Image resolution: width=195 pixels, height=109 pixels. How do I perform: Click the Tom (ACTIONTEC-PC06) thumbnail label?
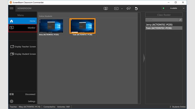click(82, 35)
